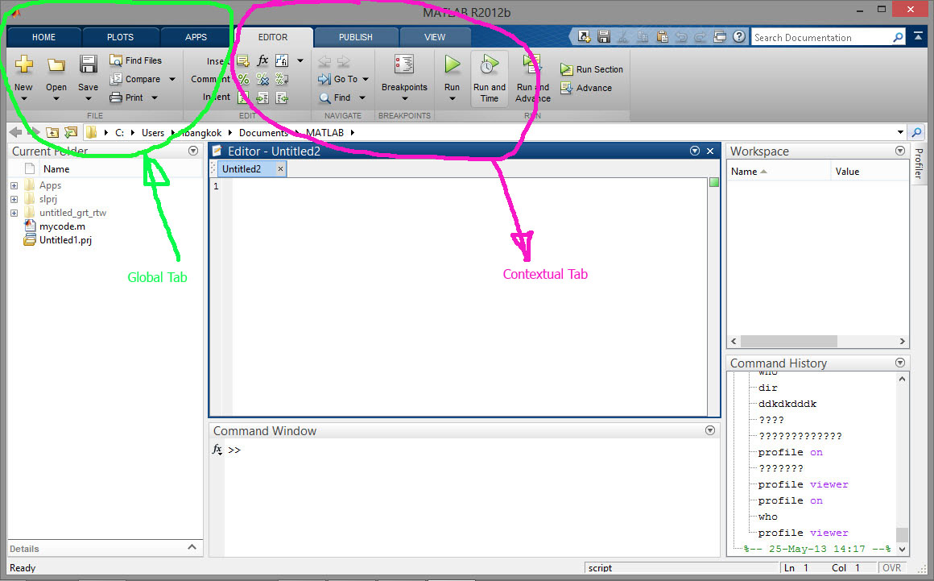This screenshot has width=934, height=581.
Task: Click the Save floppy disk icon
Action: tap(88, 64)
